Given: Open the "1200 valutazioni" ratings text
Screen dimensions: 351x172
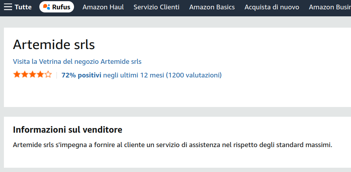Looking at the screenshot, I should click(194, 75).
